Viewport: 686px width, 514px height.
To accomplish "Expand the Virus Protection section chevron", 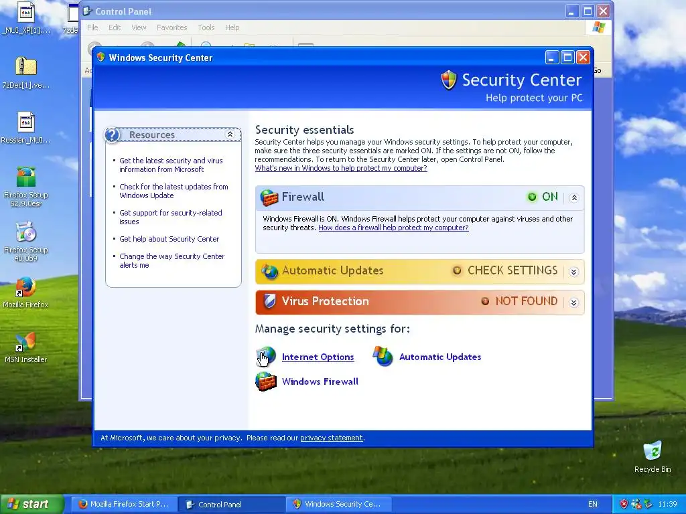I will 574,303.
